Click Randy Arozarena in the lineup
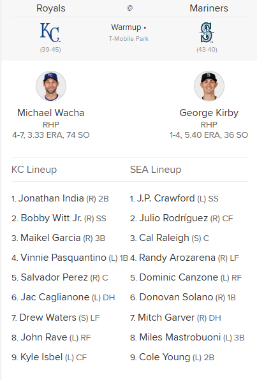Screen dimensions: 257x380 point(177,258)
